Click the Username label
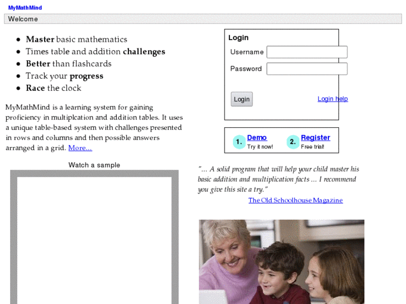The width and height of the screenshot is (406, 304). click(x=247, y=52)
